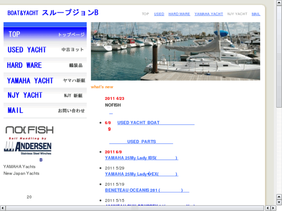Open the YAMAHA 25My Lady EX link
This screenshot has height=211, width=282.
[x=142, y=174]
